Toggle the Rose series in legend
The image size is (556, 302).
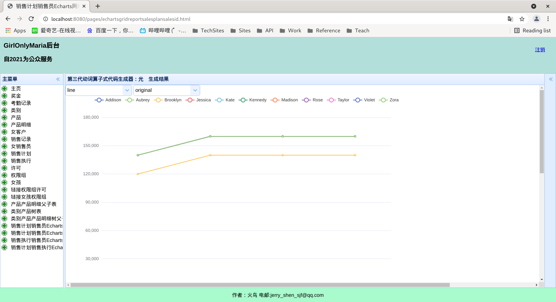pyautogui.click(x=312, y=100)
